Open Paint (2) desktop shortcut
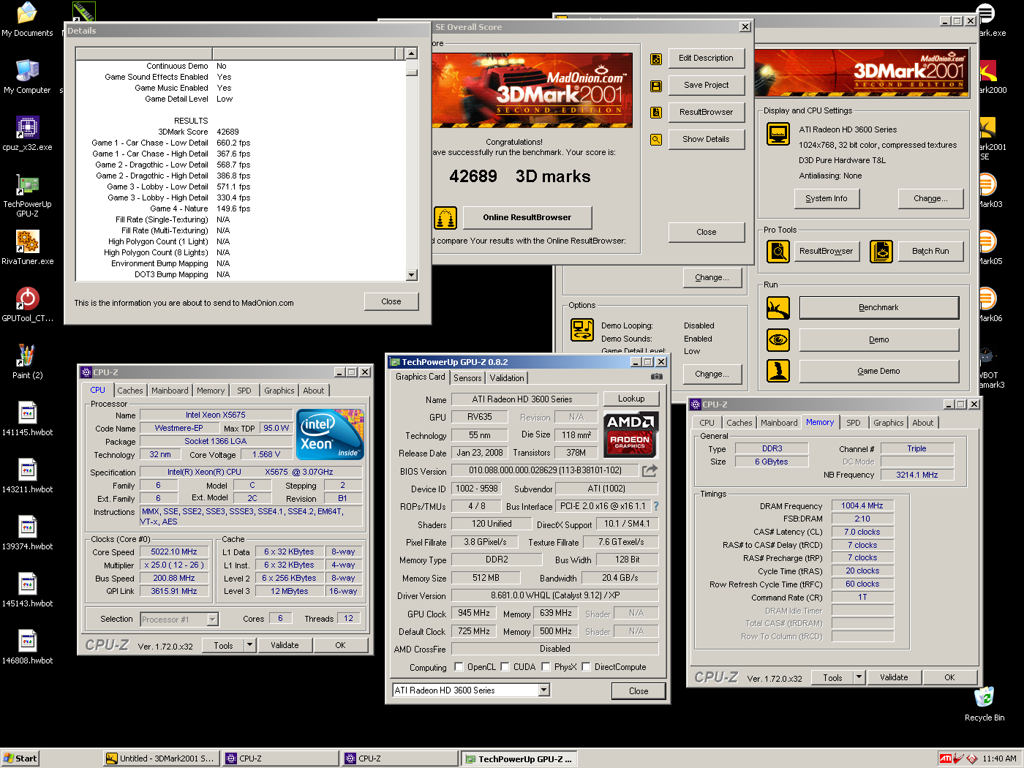 click(27, 362)
